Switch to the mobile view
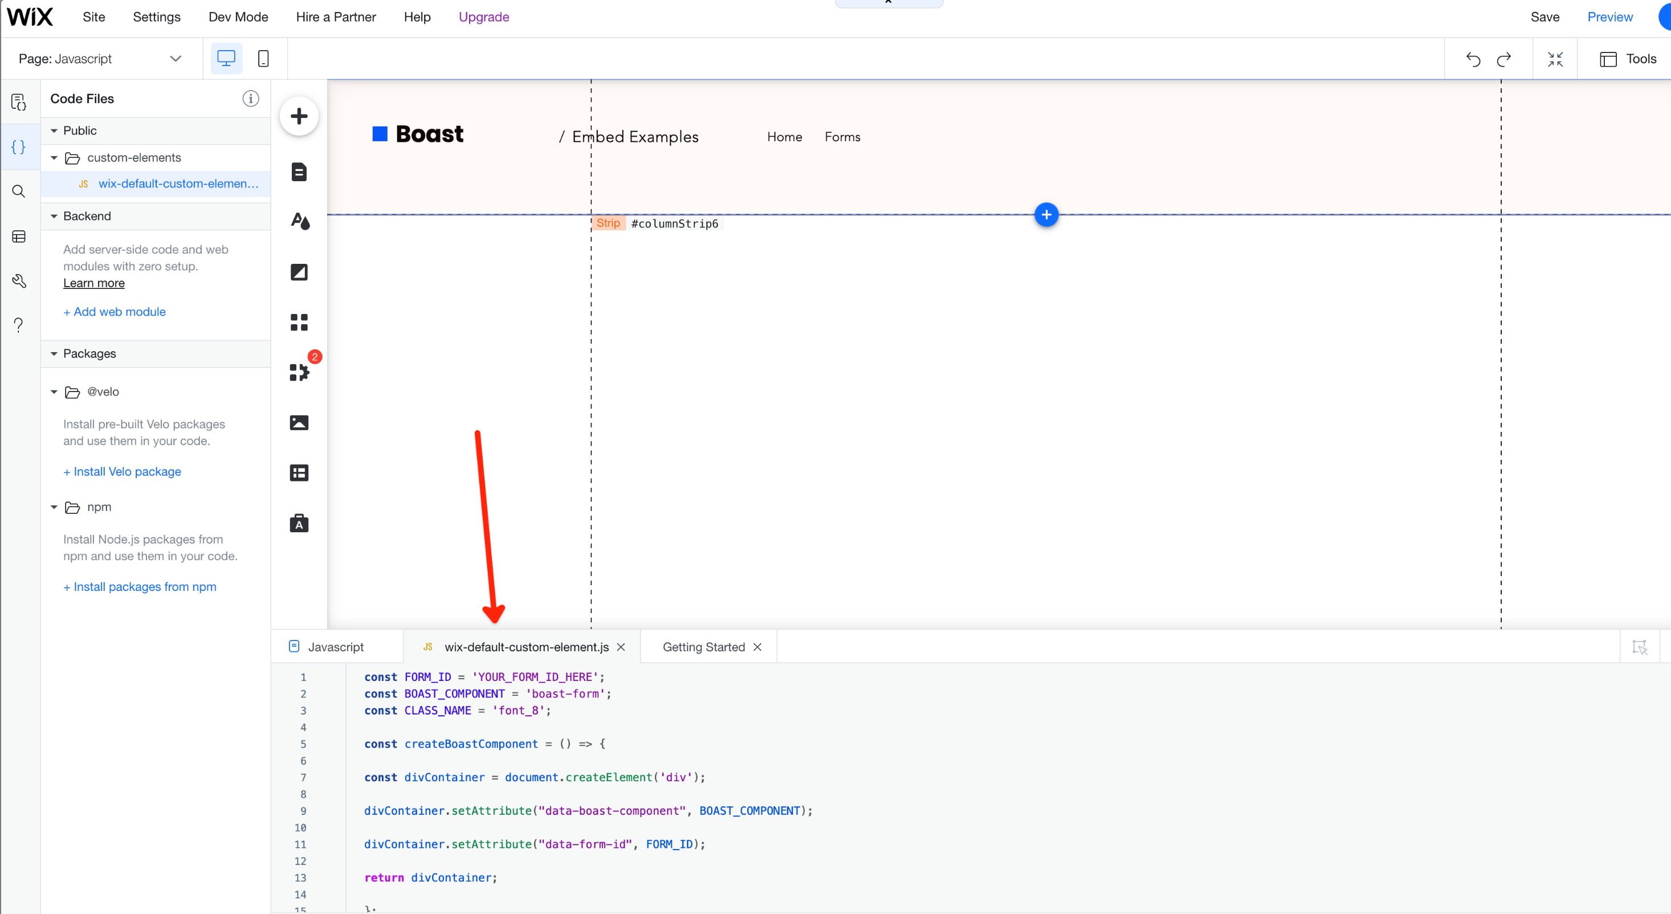The width and height of the screenshot is (1671, 914). (263, 59)
